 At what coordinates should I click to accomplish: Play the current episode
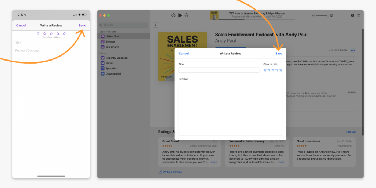click(x=180, y=15)
